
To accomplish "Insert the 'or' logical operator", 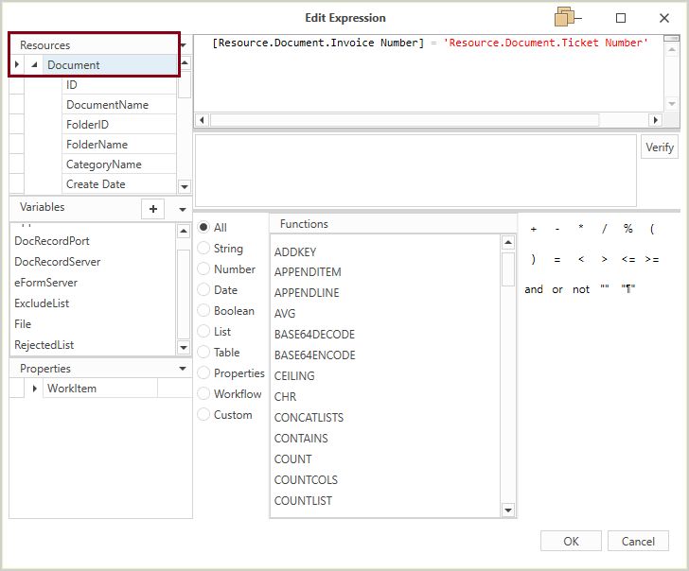I will 557,289.
